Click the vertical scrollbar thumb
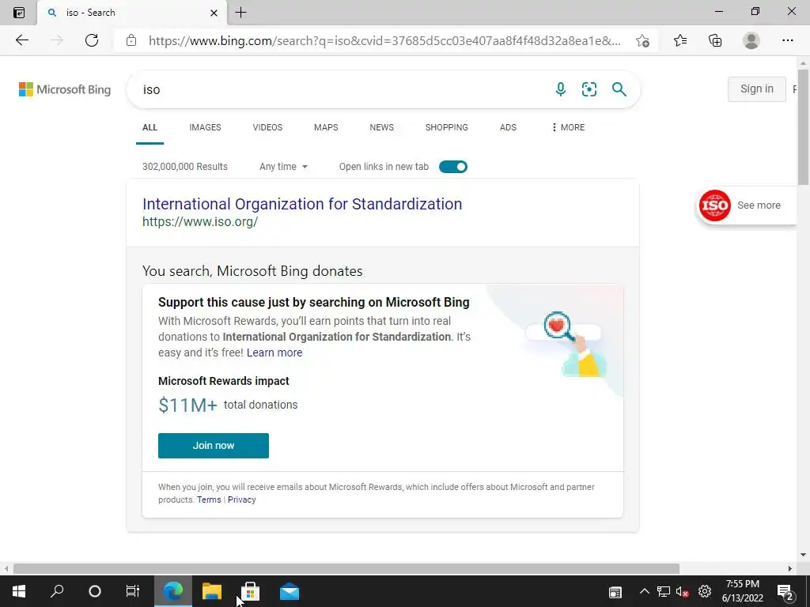The height and width of the screenshot is (607, 810). click(x=803, y=127)
